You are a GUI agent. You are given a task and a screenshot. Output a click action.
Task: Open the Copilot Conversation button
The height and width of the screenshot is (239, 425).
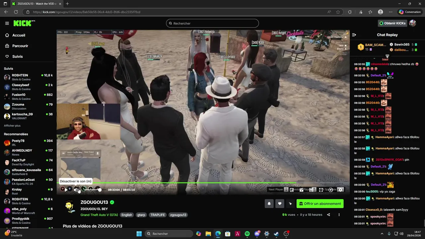(x=410, y=12)
